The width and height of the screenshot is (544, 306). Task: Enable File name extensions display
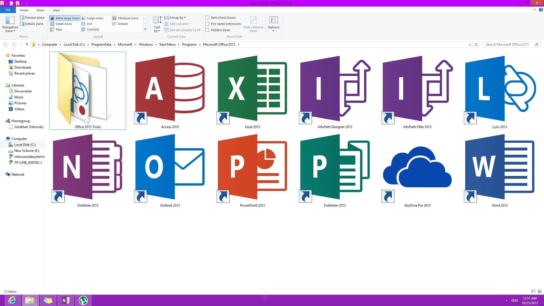207,24
